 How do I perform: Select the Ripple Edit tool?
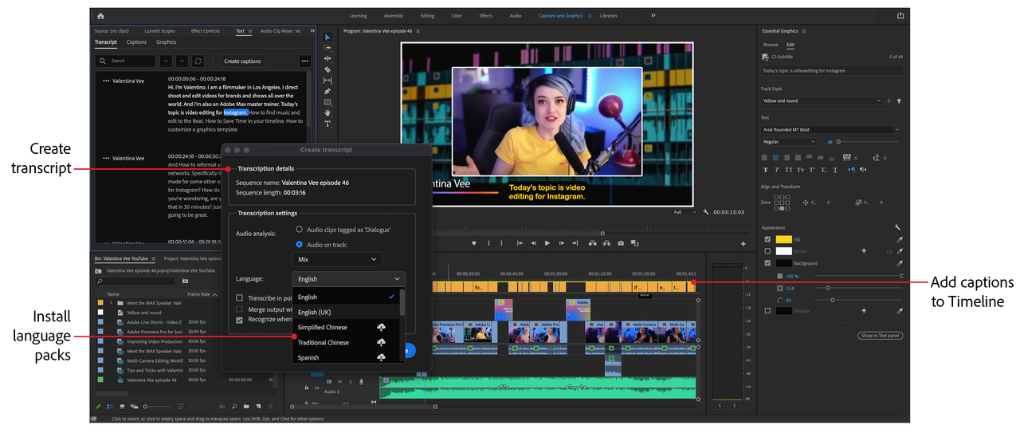pos(327,59)
